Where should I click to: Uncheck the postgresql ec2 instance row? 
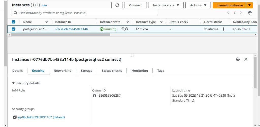(x=14, y=29)
